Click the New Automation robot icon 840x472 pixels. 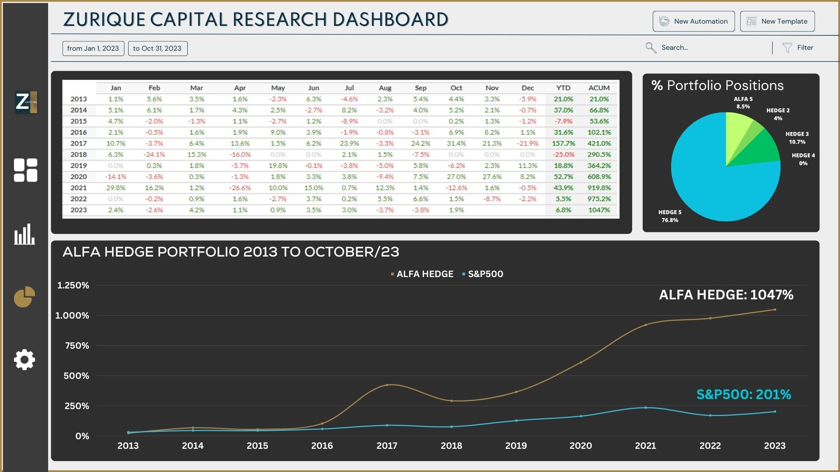pos(664,21)
